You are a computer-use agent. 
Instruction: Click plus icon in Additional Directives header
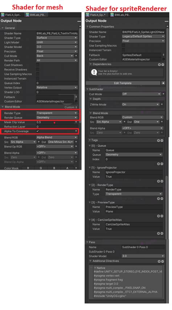tap(159, 261)
